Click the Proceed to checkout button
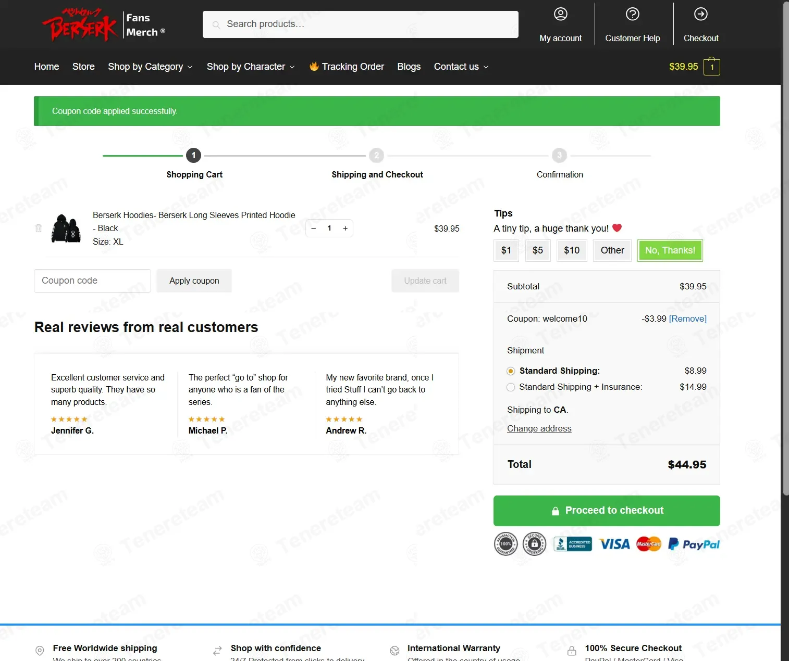The height and width of the screenshot is (661, 789). [607, 511]
